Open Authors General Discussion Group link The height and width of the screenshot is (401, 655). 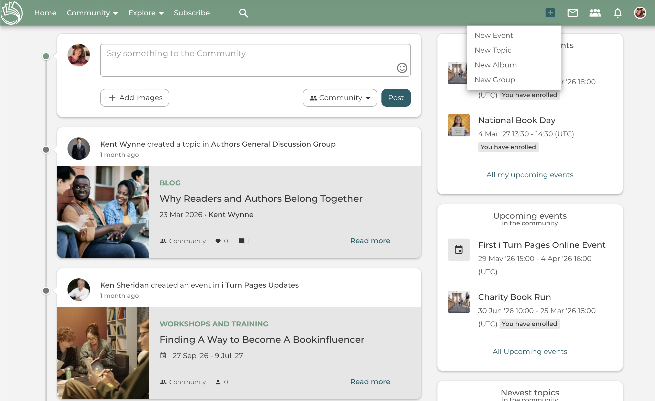(273, 144)
